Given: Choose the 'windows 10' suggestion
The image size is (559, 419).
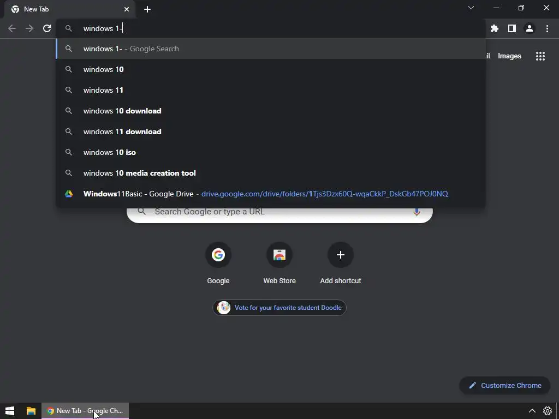Looking at the screenshot, I should coord(271,69).
